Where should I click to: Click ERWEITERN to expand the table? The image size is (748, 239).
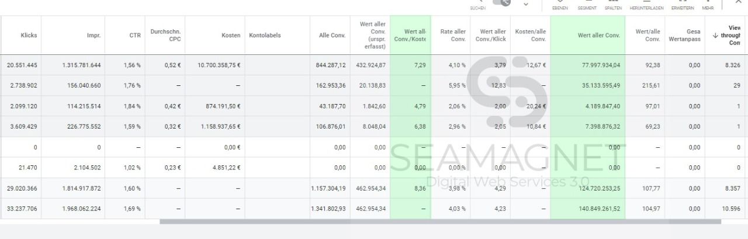[682, 5]
